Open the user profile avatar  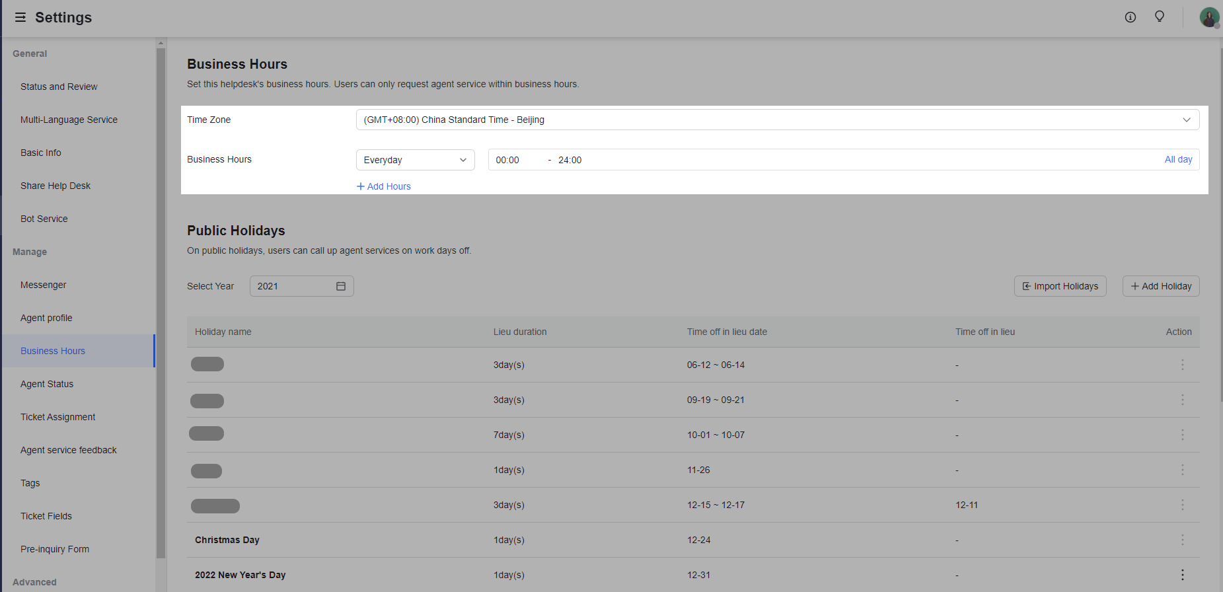[x=1208, y=17]
